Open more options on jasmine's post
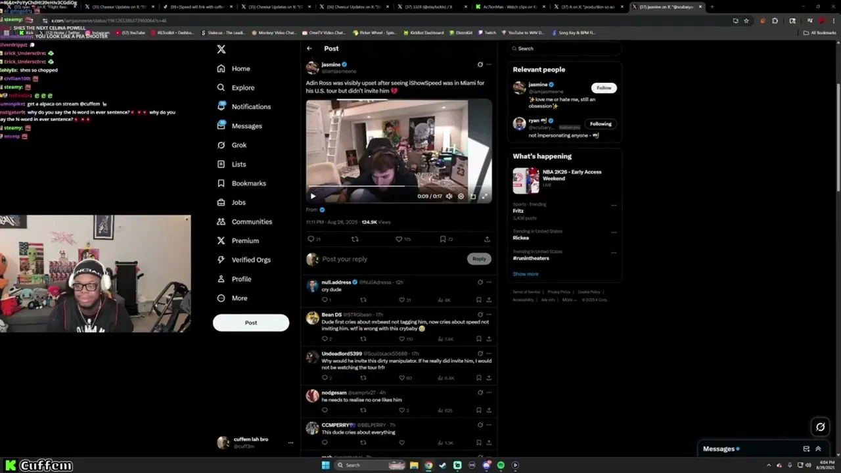 click(489, 64)
